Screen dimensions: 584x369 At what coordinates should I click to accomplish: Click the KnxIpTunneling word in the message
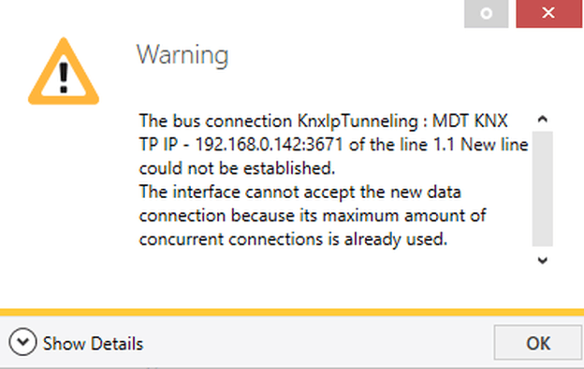coord(358,121)
